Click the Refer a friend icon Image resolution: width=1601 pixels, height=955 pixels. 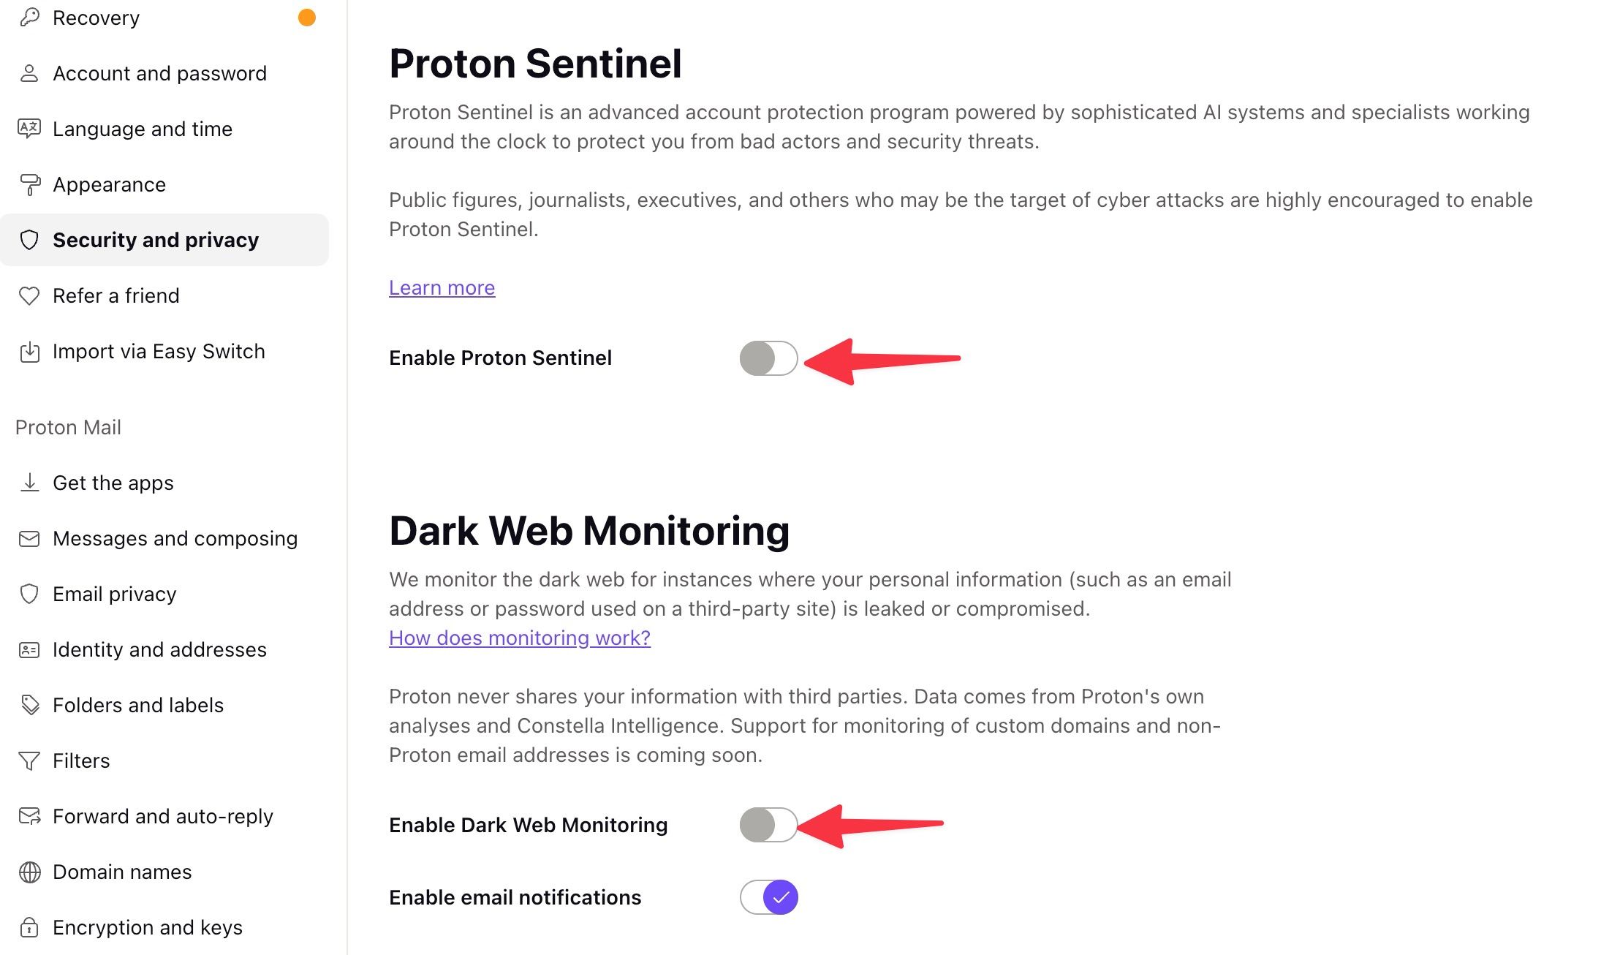click(x=31, y=295)
